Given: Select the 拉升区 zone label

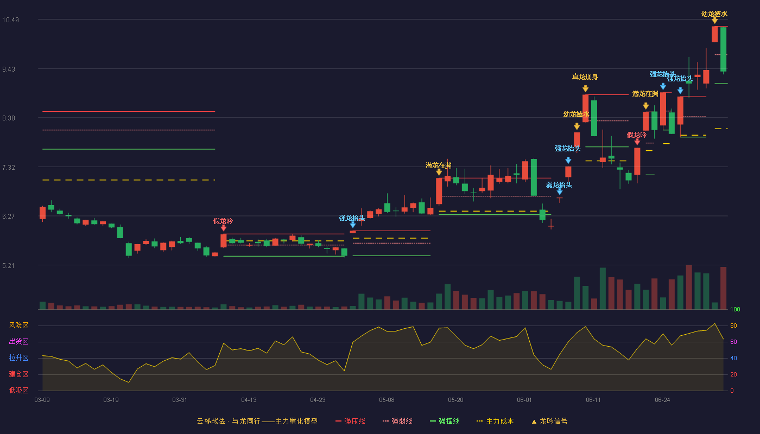Looking at the screenshot, I should click(18, 358).
